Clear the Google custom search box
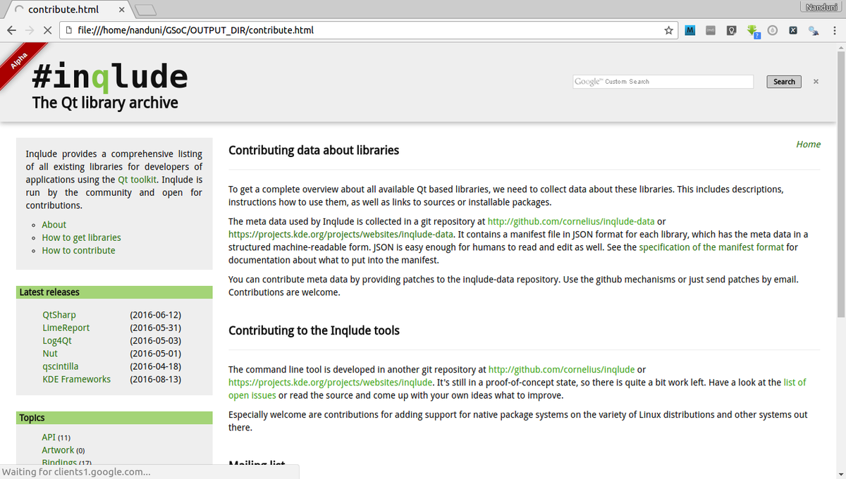 pyautogui.click(x=816, y=82)
